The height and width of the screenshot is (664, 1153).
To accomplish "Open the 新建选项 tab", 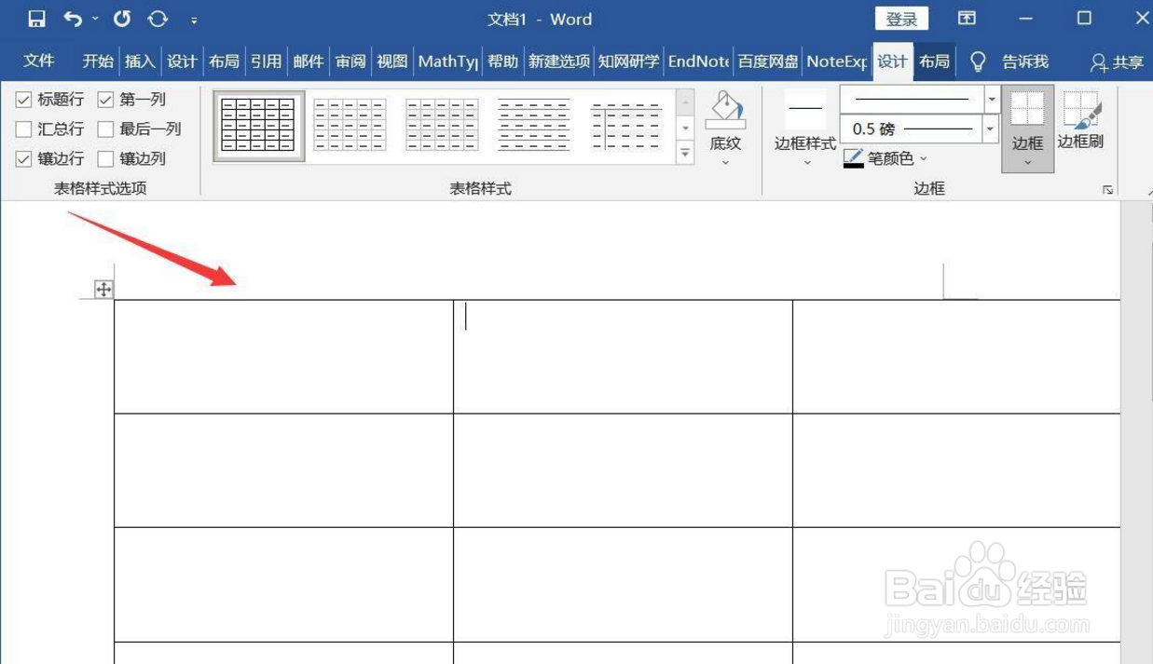I will tap(559, 61).
